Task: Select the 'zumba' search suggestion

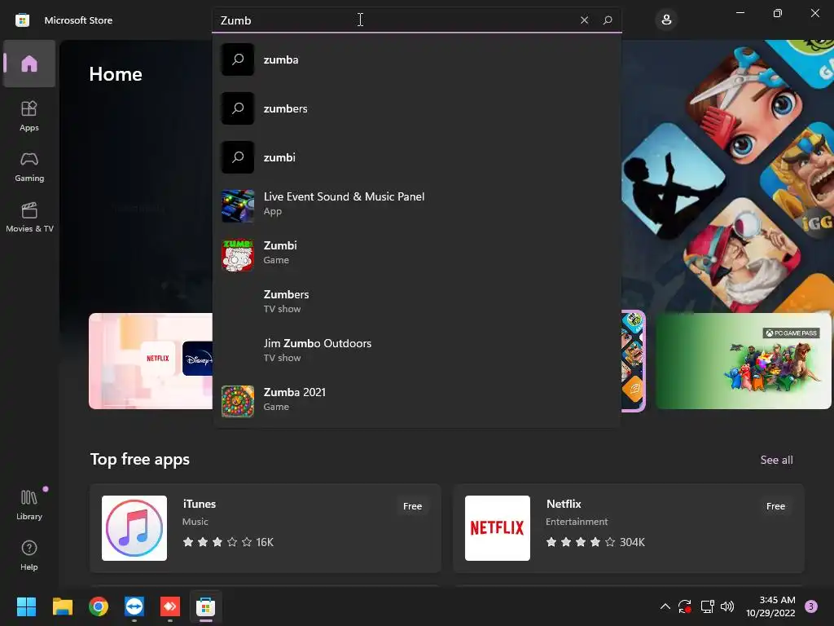Action: [416, 60]
